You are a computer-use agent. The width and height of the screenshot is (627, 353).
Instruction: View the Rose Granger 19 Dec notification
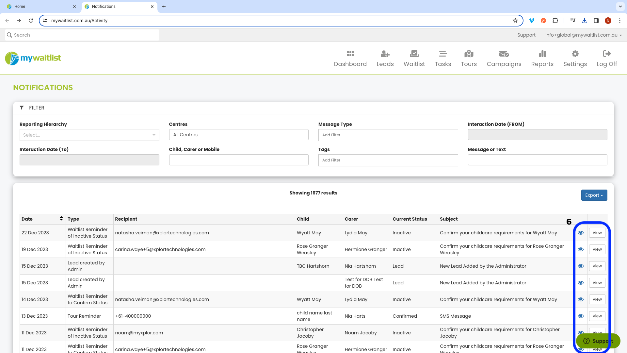597,249
